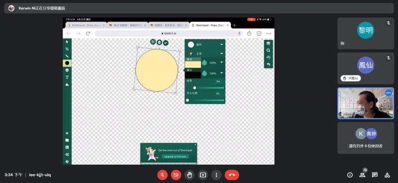Select the active Sketchpad browser tab

(210, 25)
